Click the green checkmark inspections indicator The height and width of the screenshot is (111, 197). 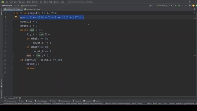194,13
